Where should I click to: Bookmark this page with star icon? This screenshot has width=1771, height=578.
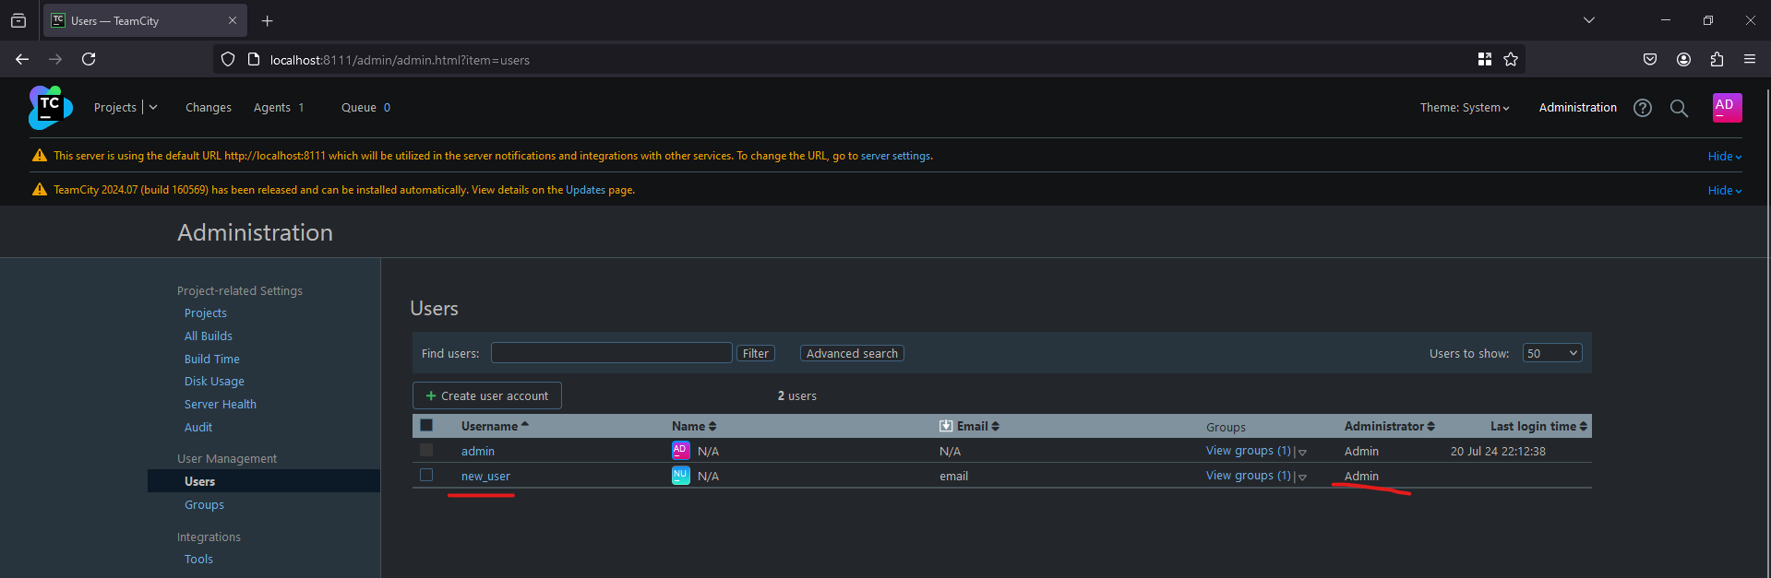(1511, 59)
